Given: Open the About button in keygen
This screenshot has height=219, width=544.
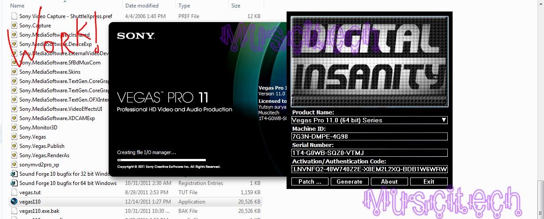Looking at the screenshot, I should [389, 181].
